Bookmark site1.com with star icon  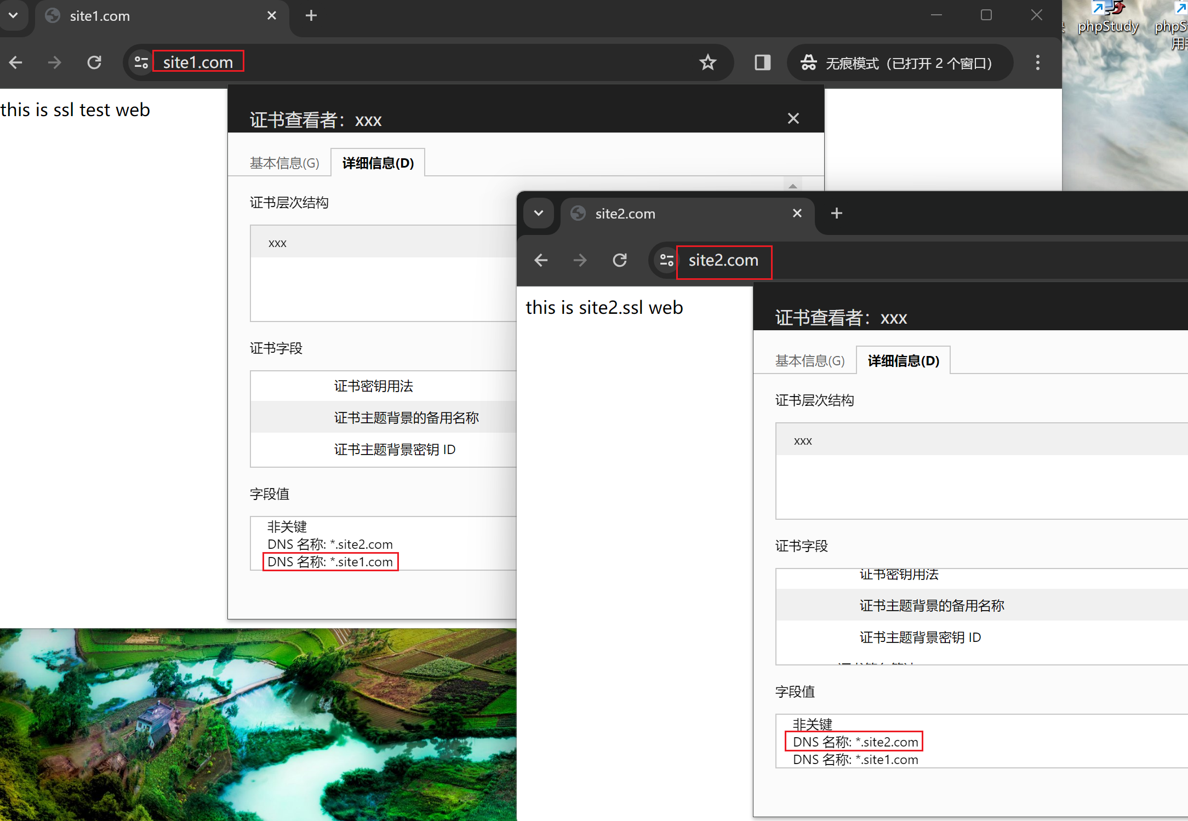[707, 62]
